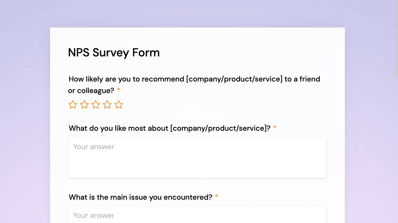Click the words 'or colleague?' in first question
Image resolution: width=398 pixels, height=223 pixels.
click(x=91, y=90)
